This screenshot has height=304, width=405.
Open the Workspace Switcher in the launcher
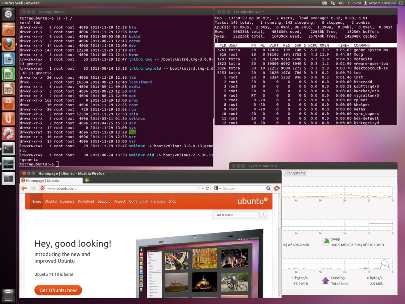point(8,178)
